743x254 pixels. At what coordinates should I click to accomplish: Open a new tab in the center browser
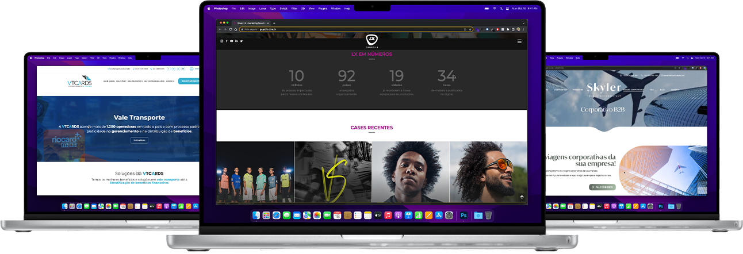274,23
